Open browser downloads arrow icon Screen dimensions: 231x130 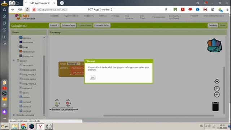[227, 10]
